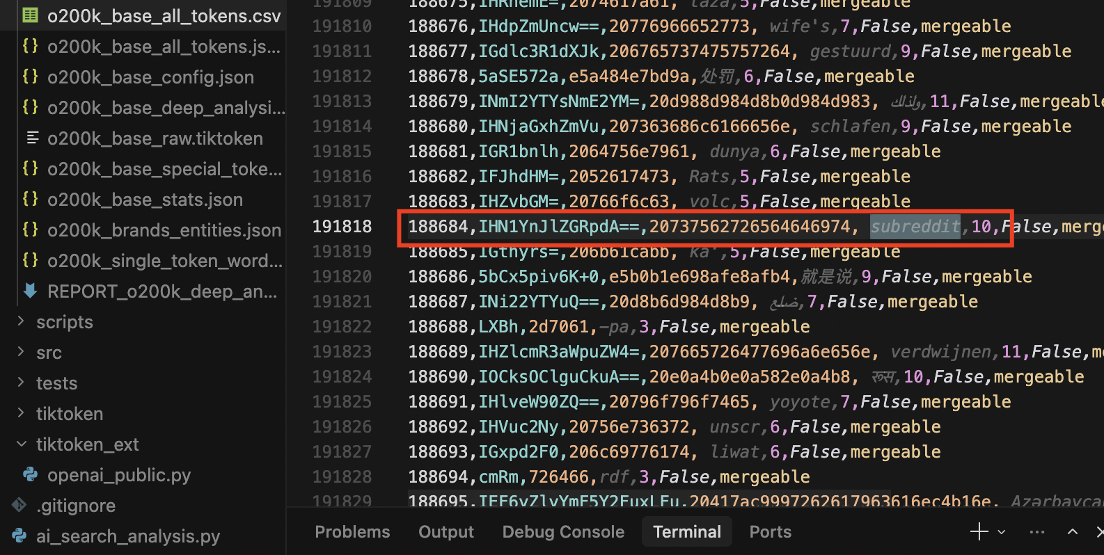
Task: Click the Python icon beside ai_search_analysis.py
Action: point(19,536)
